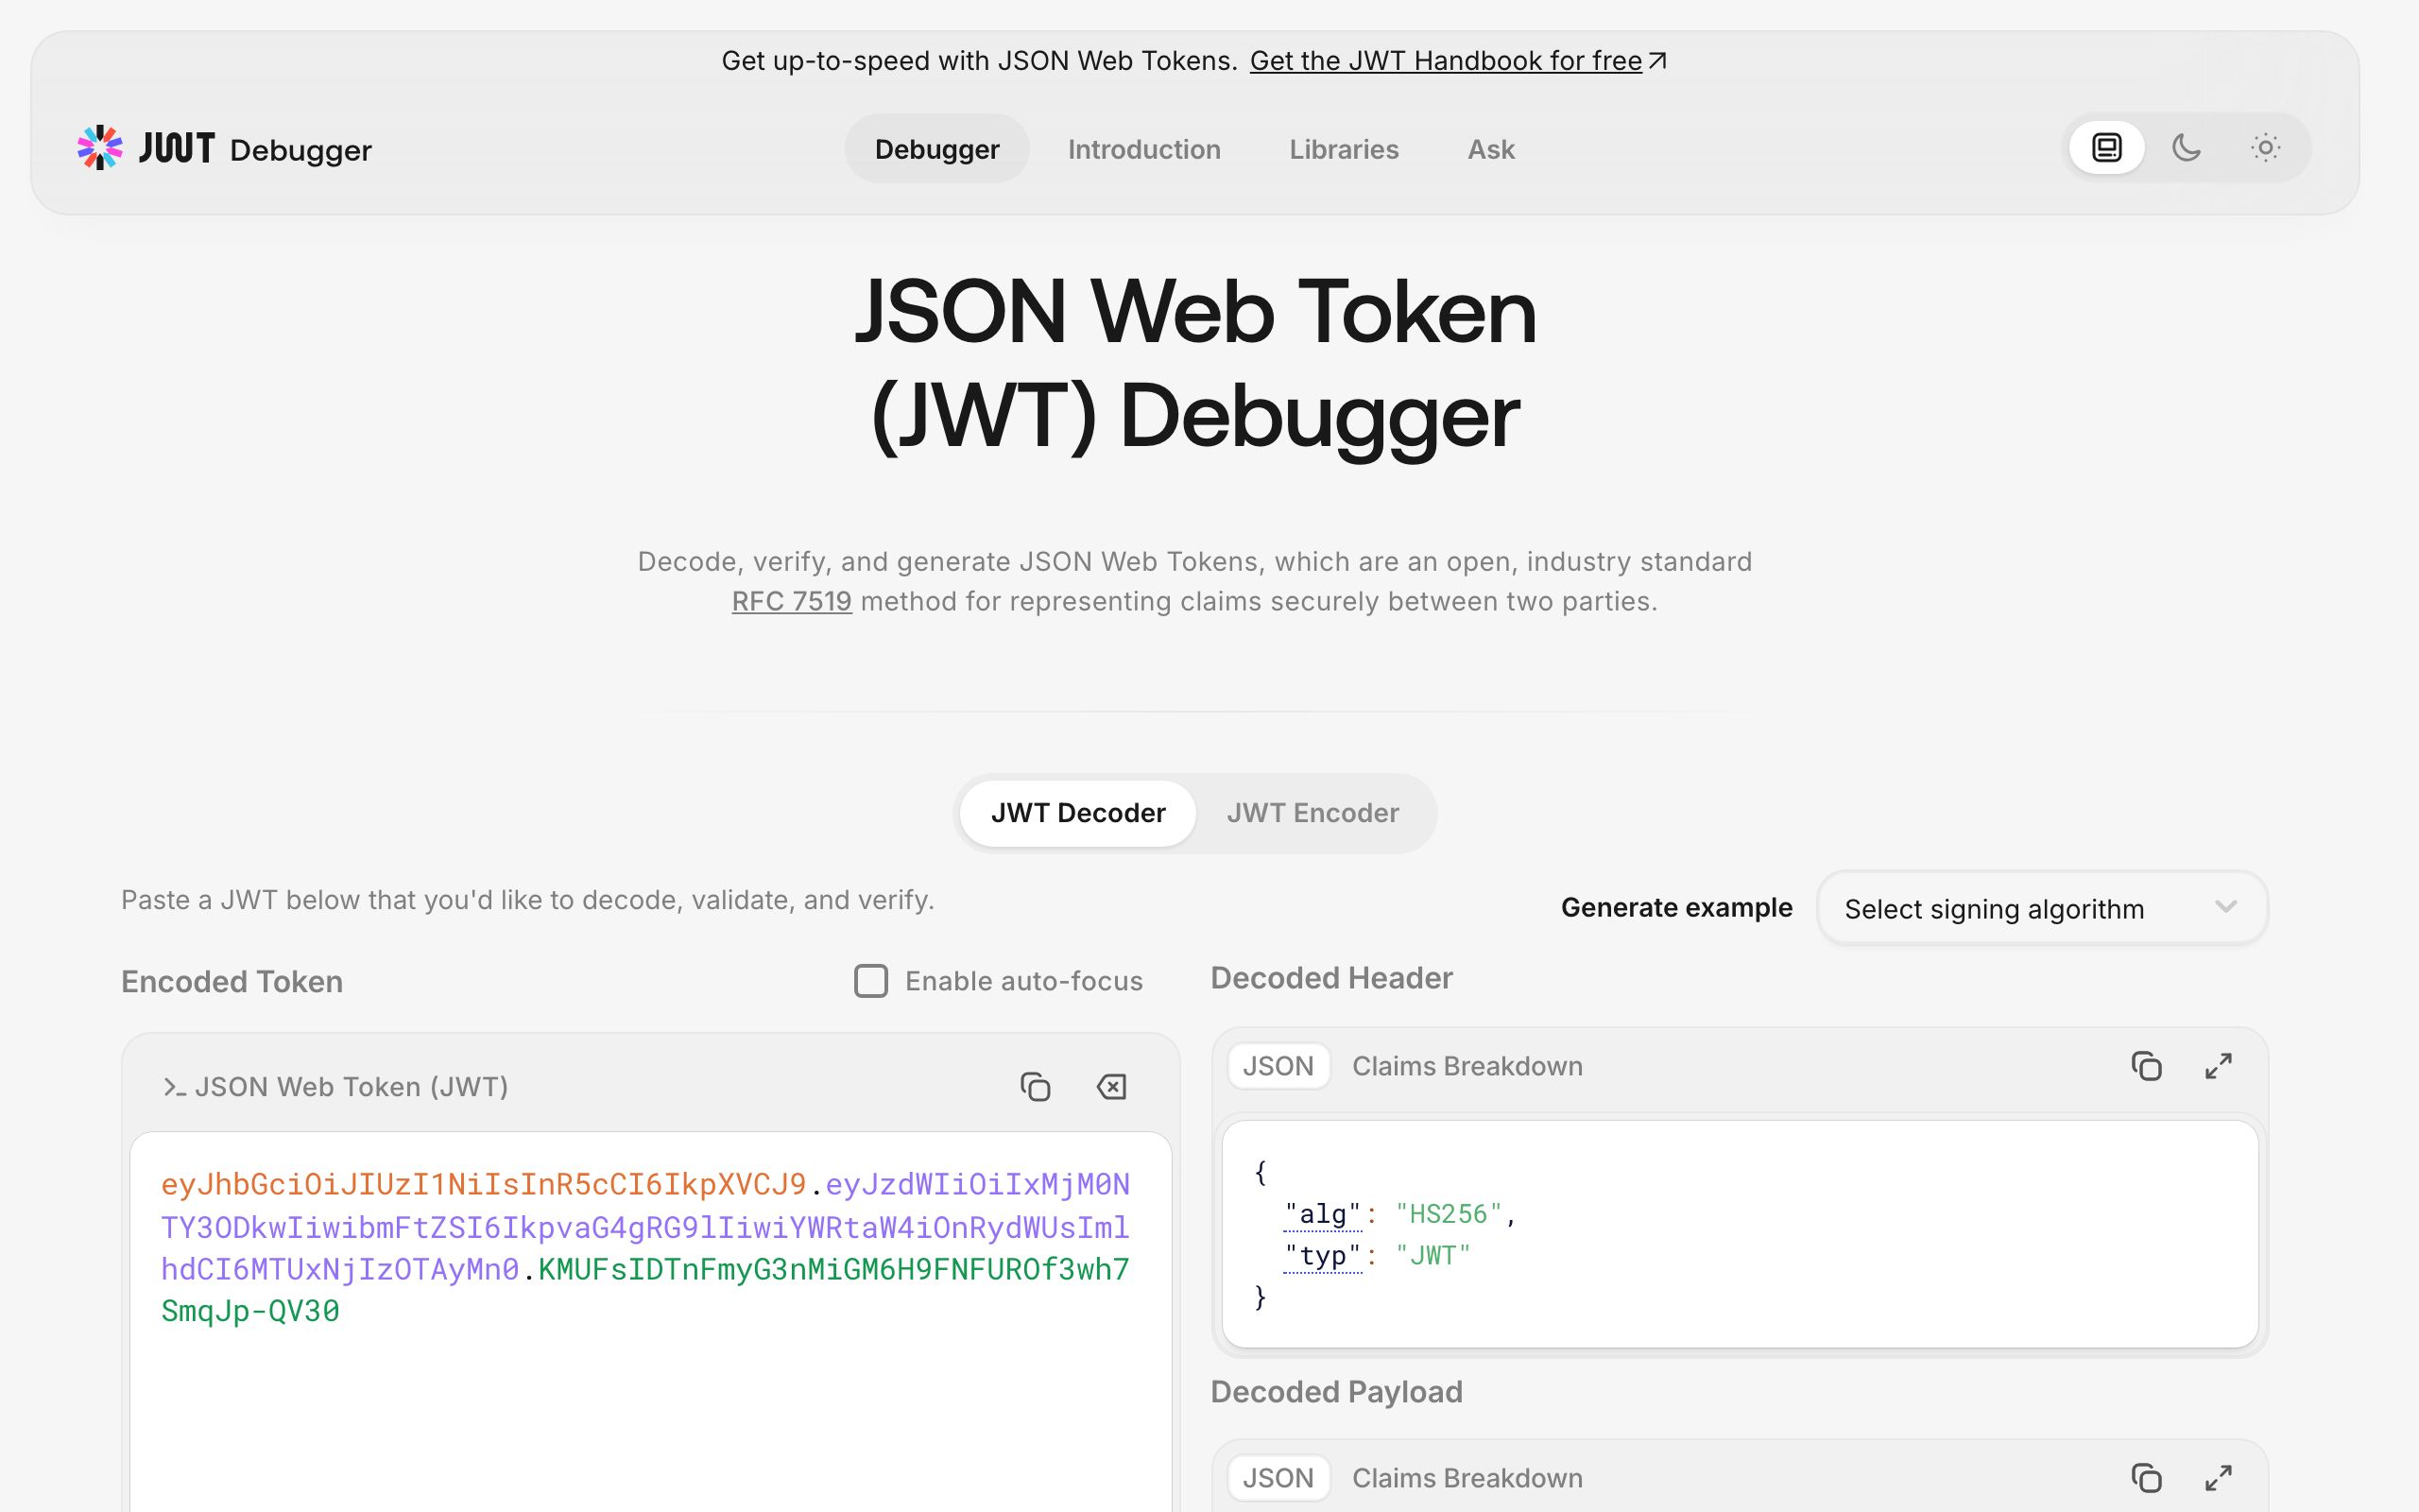Select JSON tab in Decoded Payload
Image resolution: width=2419 pixels, height=1512 pixels.
click(x=1278, y=1478)
